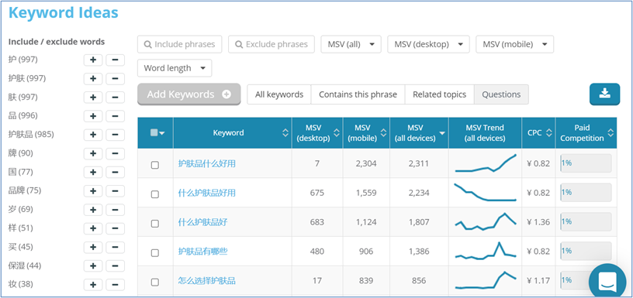Screen dimensions: 633x298
Task: Open MSV (all) filter dropdown
Action: (351, 44)
